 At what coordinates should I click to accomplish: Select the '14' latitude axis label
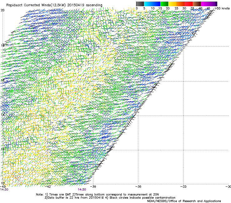click(x=2, y=115)
